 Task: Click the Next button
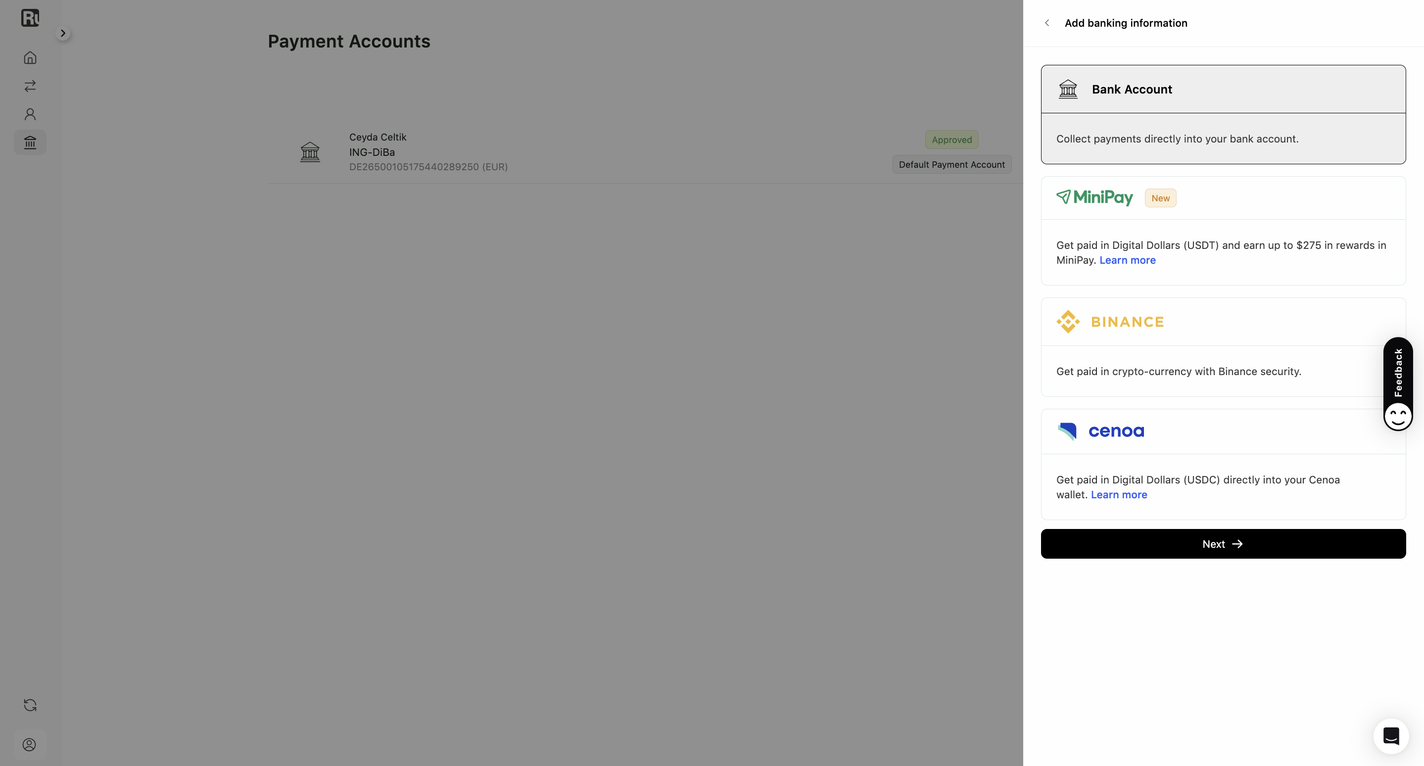point(1223,544)
